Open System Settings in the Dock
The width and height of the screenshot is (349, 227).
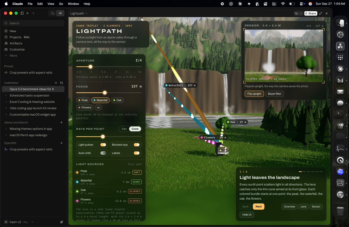[x=340, y=34]
